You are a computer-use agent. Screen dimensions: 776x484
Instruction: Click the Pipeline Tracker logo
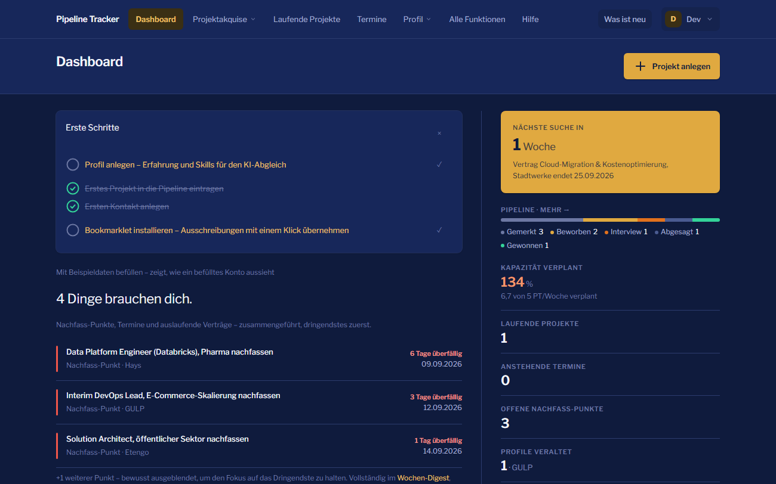88,19
